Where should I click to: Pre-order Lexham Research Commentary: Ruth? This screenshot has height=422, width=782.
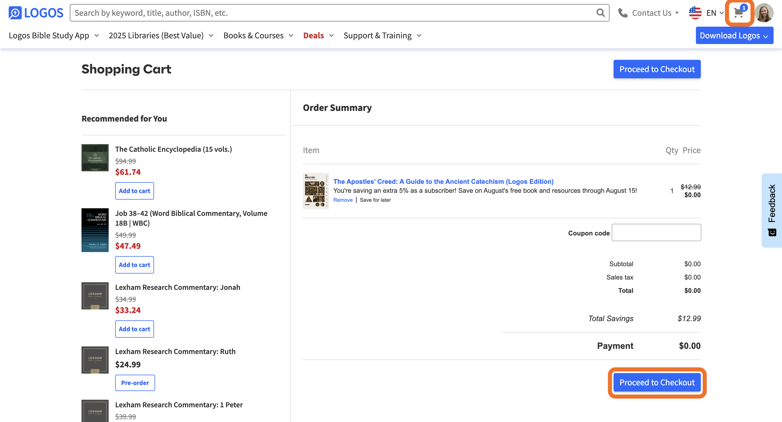[x=135, y=383]
